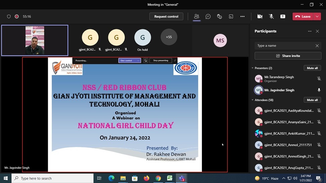Click include system audio icon on presenting bar
Viewport: 326px width, 183px height.
tap(146, 60)
